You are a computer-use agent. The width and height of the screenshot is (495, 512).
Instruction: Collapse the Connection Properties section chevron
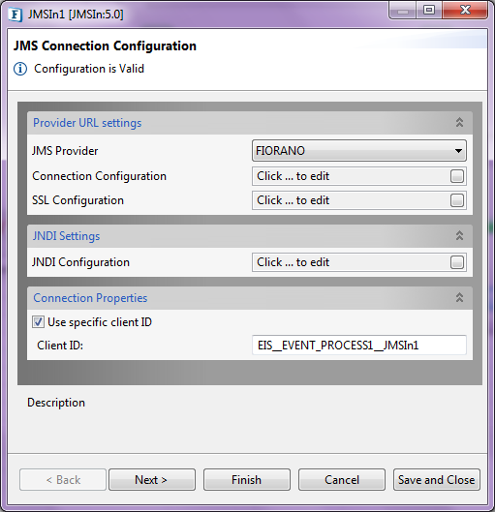[459, 297]
